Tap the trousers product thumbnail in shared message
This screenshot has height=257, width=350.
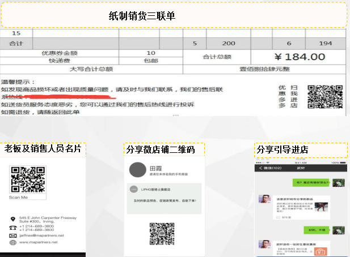pos(321,207)
